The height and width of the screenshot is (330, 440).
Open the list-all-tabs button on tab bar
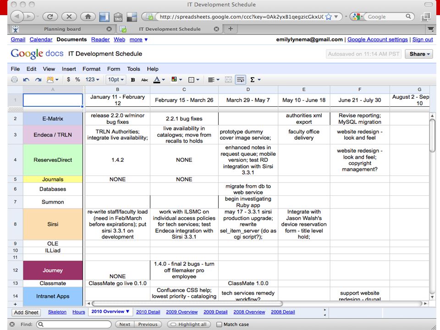coord(430,29)
